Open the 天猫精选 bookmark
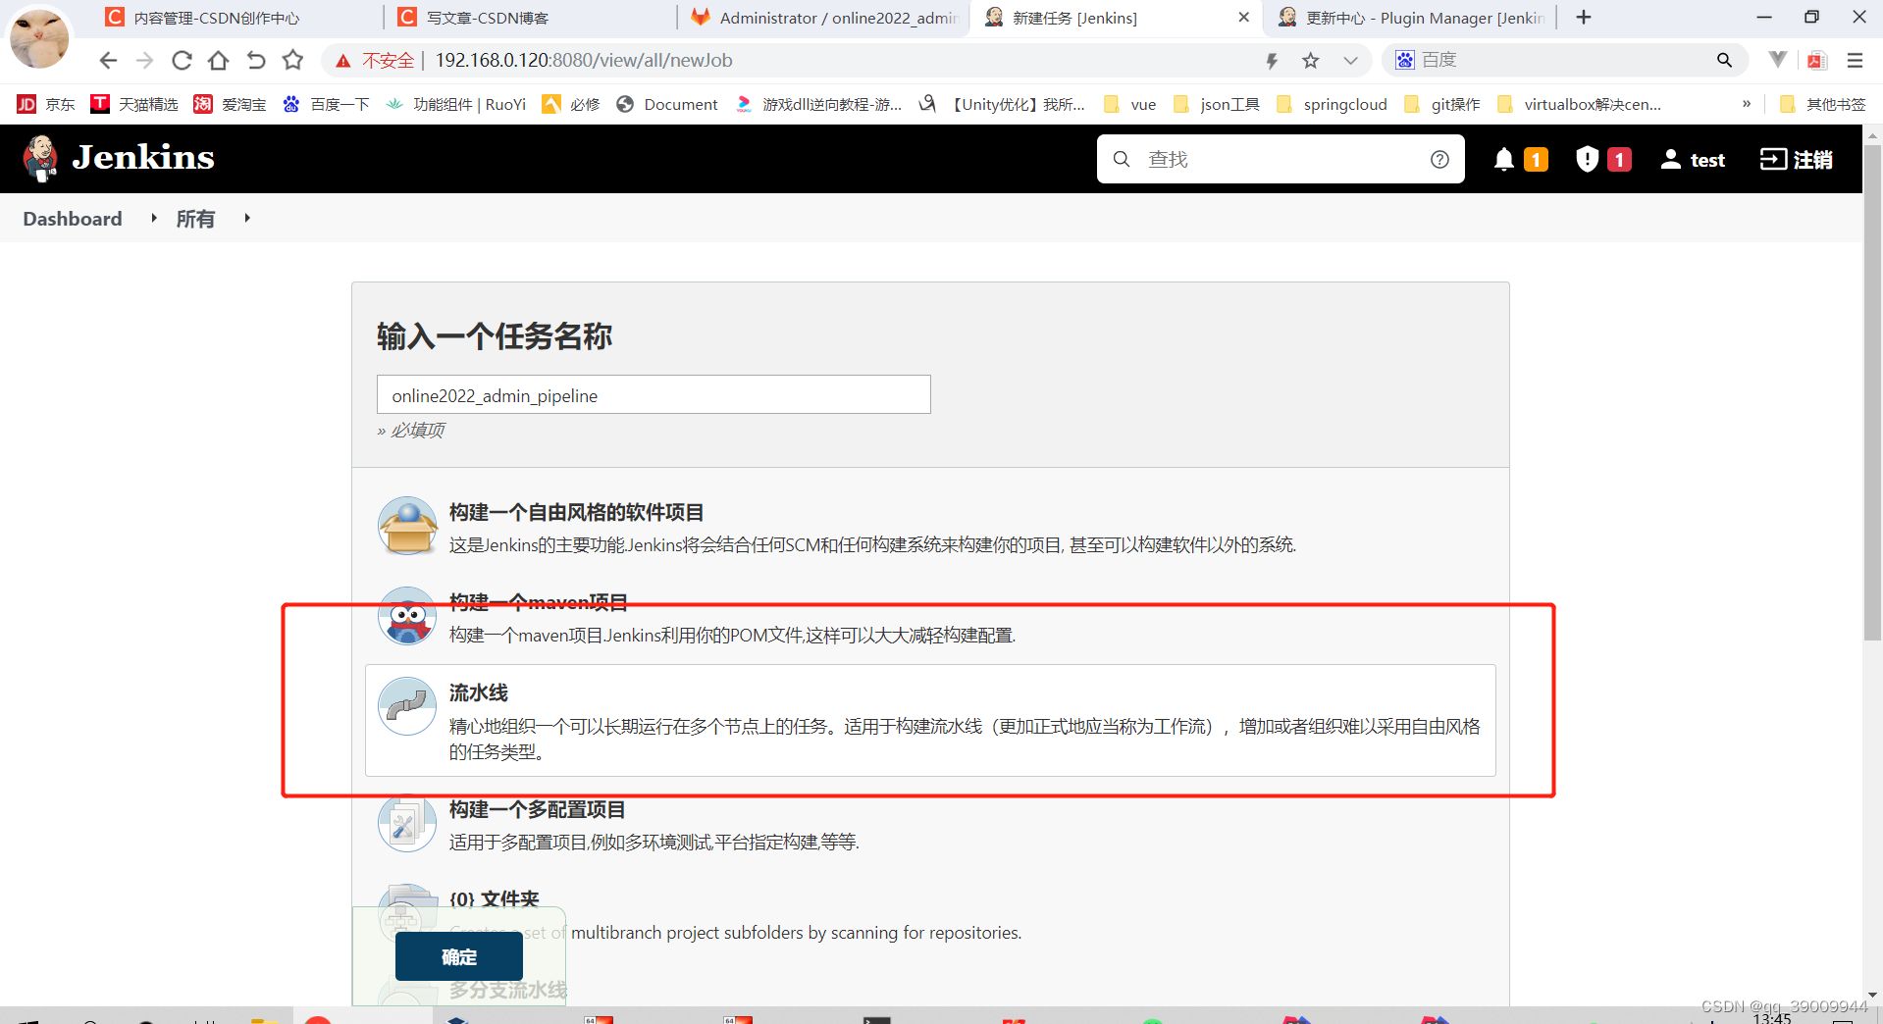Viewport: 1883px width, 1024px height. tap(134, 104)
